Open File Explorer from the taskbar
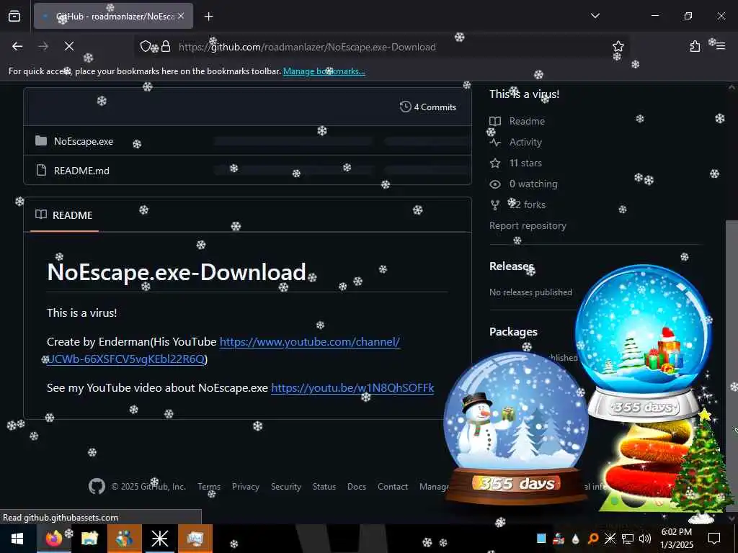 click(x=89, y=539)
